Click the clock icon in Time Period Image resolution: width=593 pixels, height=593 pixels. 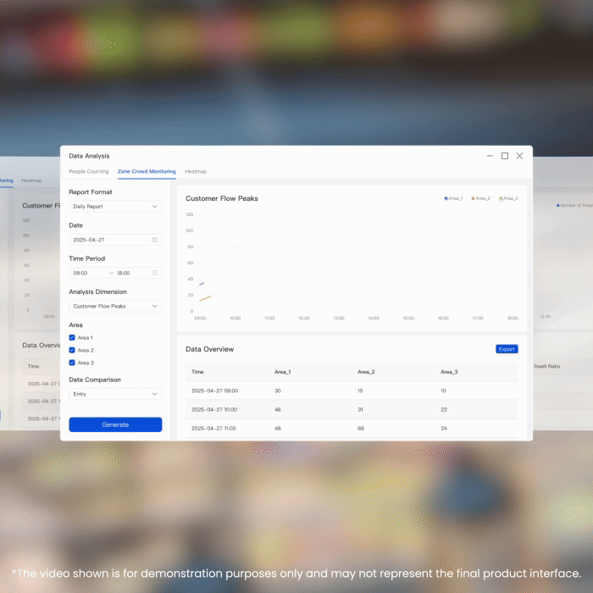coord(154,273)
